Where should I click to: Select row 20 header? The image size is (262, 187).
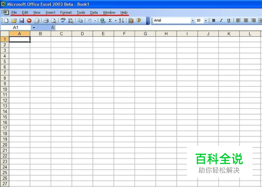tap(5, 145)
